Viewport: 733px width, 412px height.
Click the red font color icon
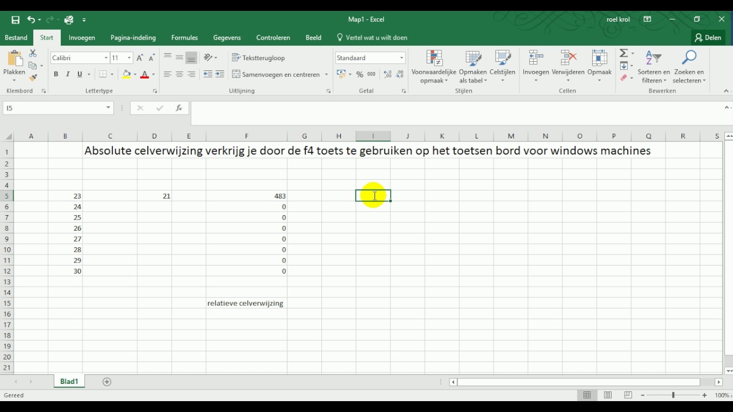144,74
